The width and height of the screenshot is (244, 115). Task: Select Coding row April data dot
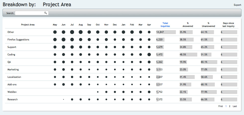pyautogui.click(x=149, y=54)
